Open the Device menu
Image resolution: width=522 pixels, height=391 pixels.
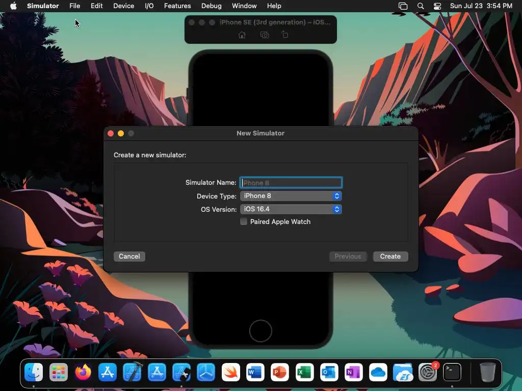pyautogui.click(x=123, y=6)
